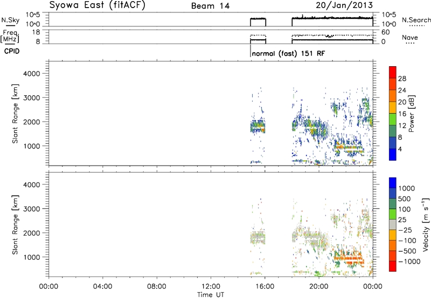The width and height of the screenshot is (431, 298).
Task: Click the 15:00-16:00 gray echo cluster in the velocity plot
Action: coord(258,237)
